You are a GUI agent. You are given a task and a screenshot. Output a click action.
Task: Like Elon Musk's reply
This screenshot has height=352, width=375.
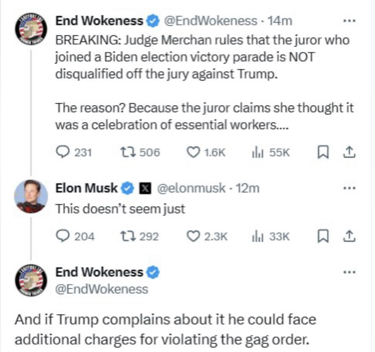(194, 236)
